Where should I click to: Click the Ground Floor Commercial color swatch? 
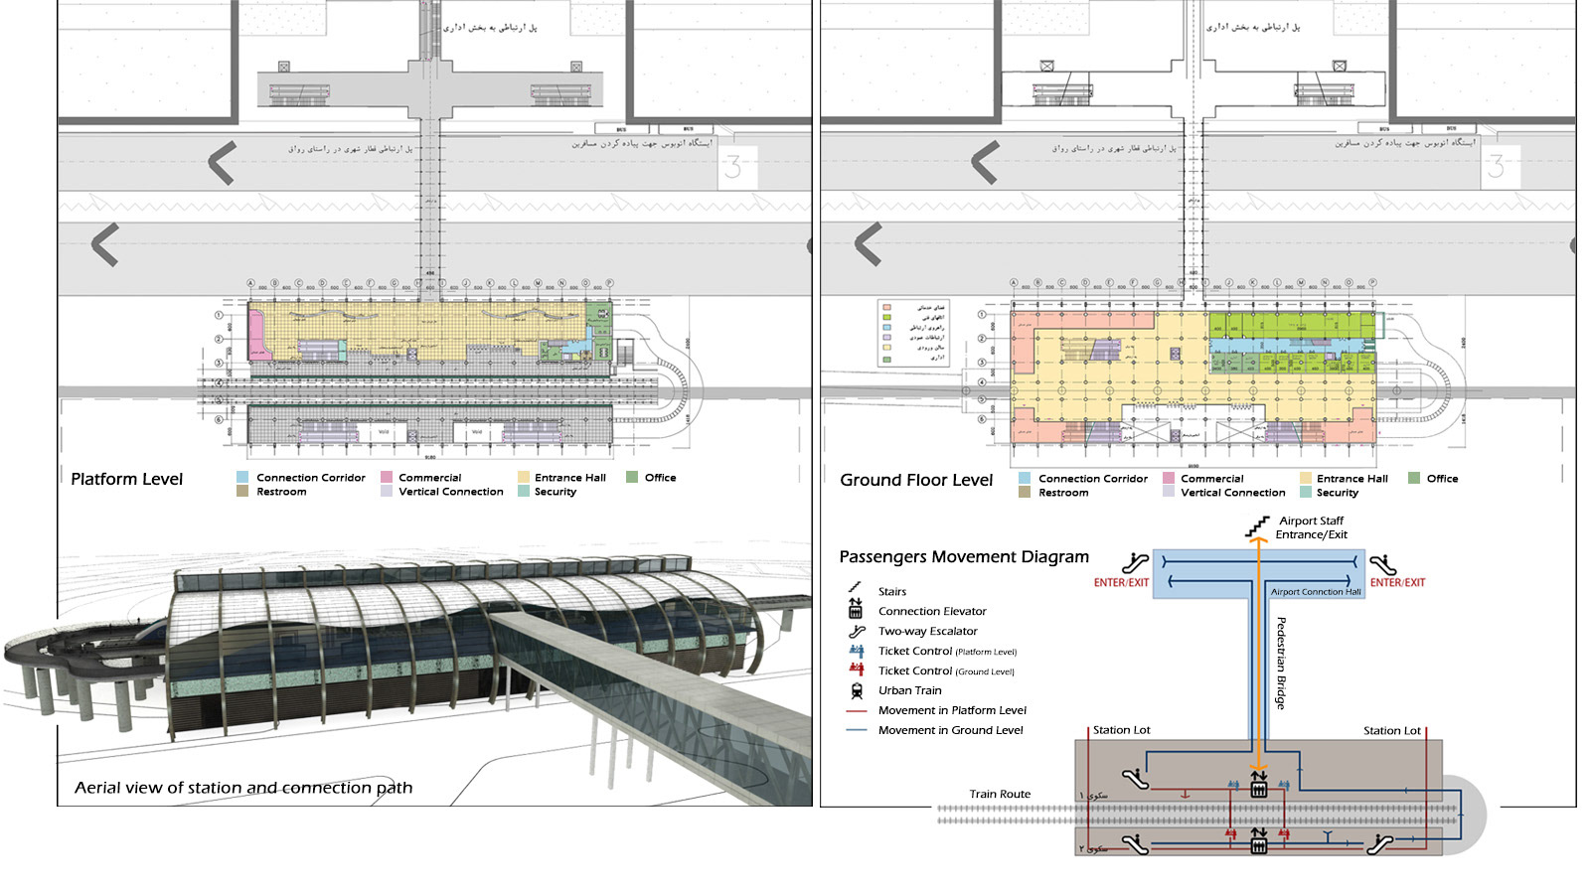[x=1169, y=478]
